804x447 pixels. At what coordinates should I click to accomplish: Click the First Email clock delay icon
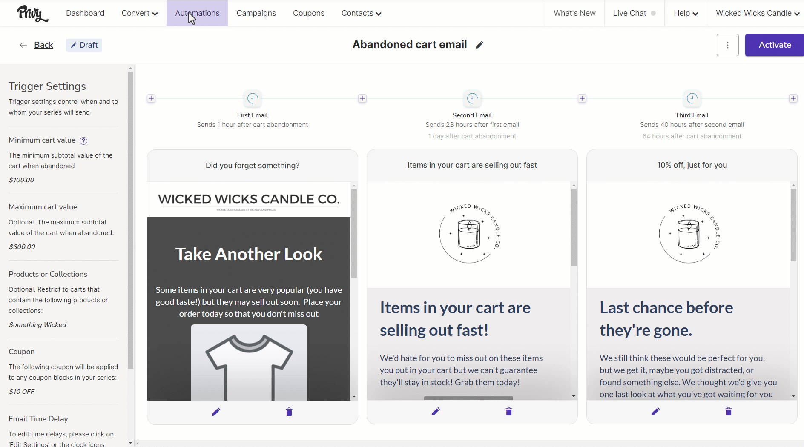(253, 98)
